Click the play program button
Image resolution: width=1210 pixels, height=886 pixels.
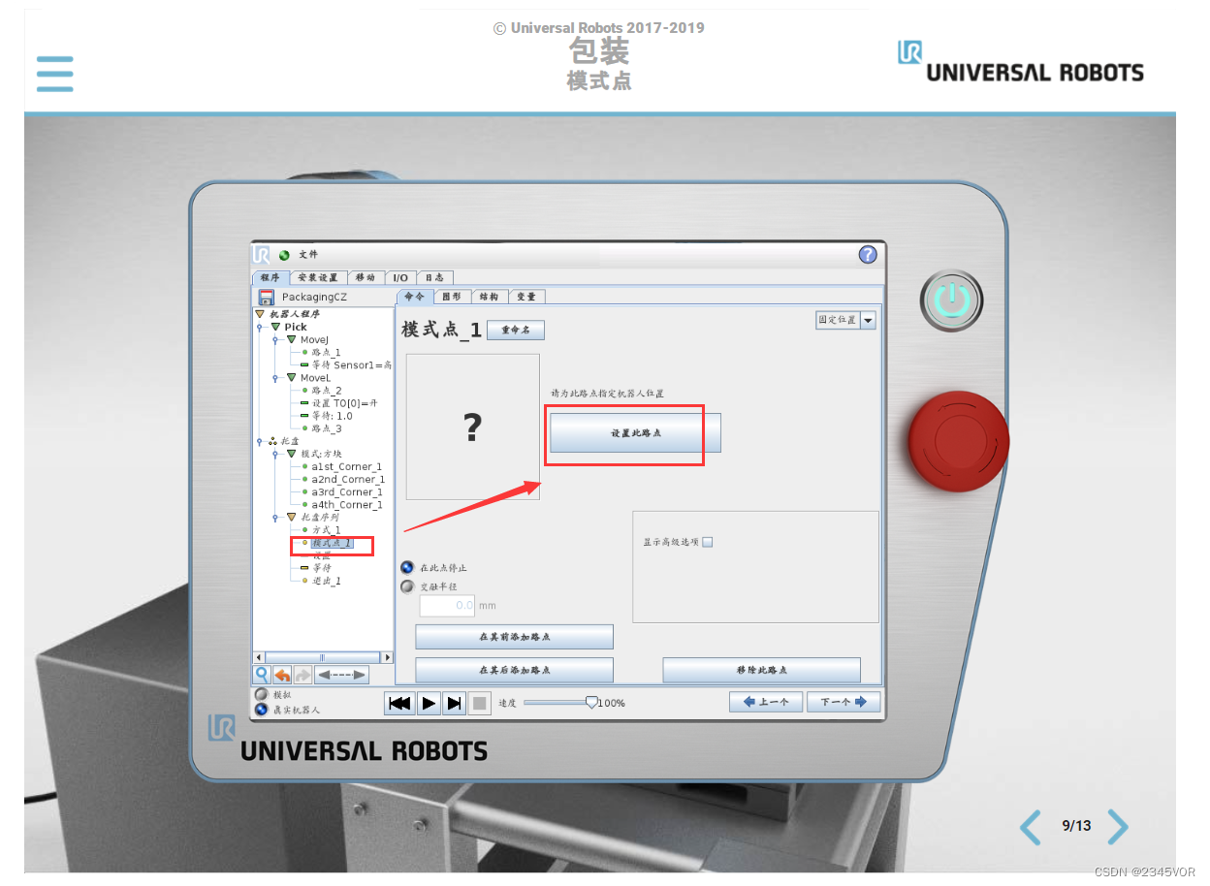[x=429, y=704]
